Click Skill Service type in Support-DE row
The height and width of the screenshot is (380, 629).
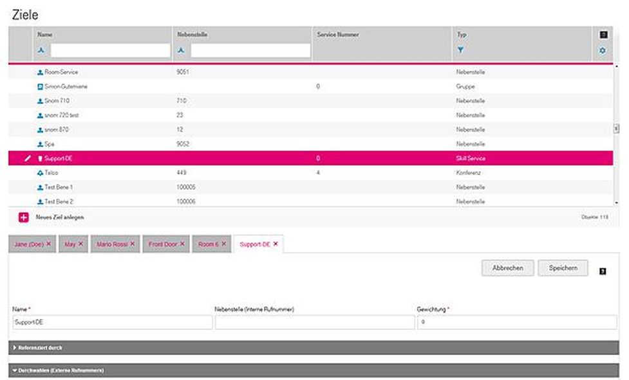click(x=471, y=159)
